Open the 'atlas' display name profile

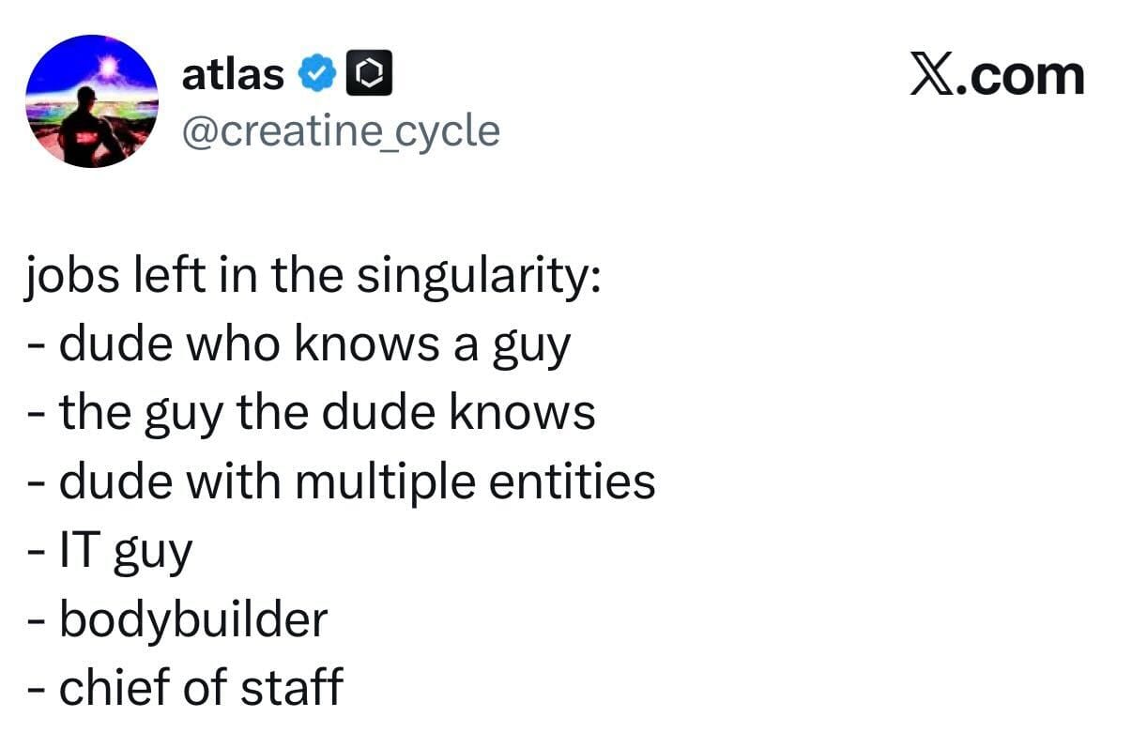pos(233,75)
